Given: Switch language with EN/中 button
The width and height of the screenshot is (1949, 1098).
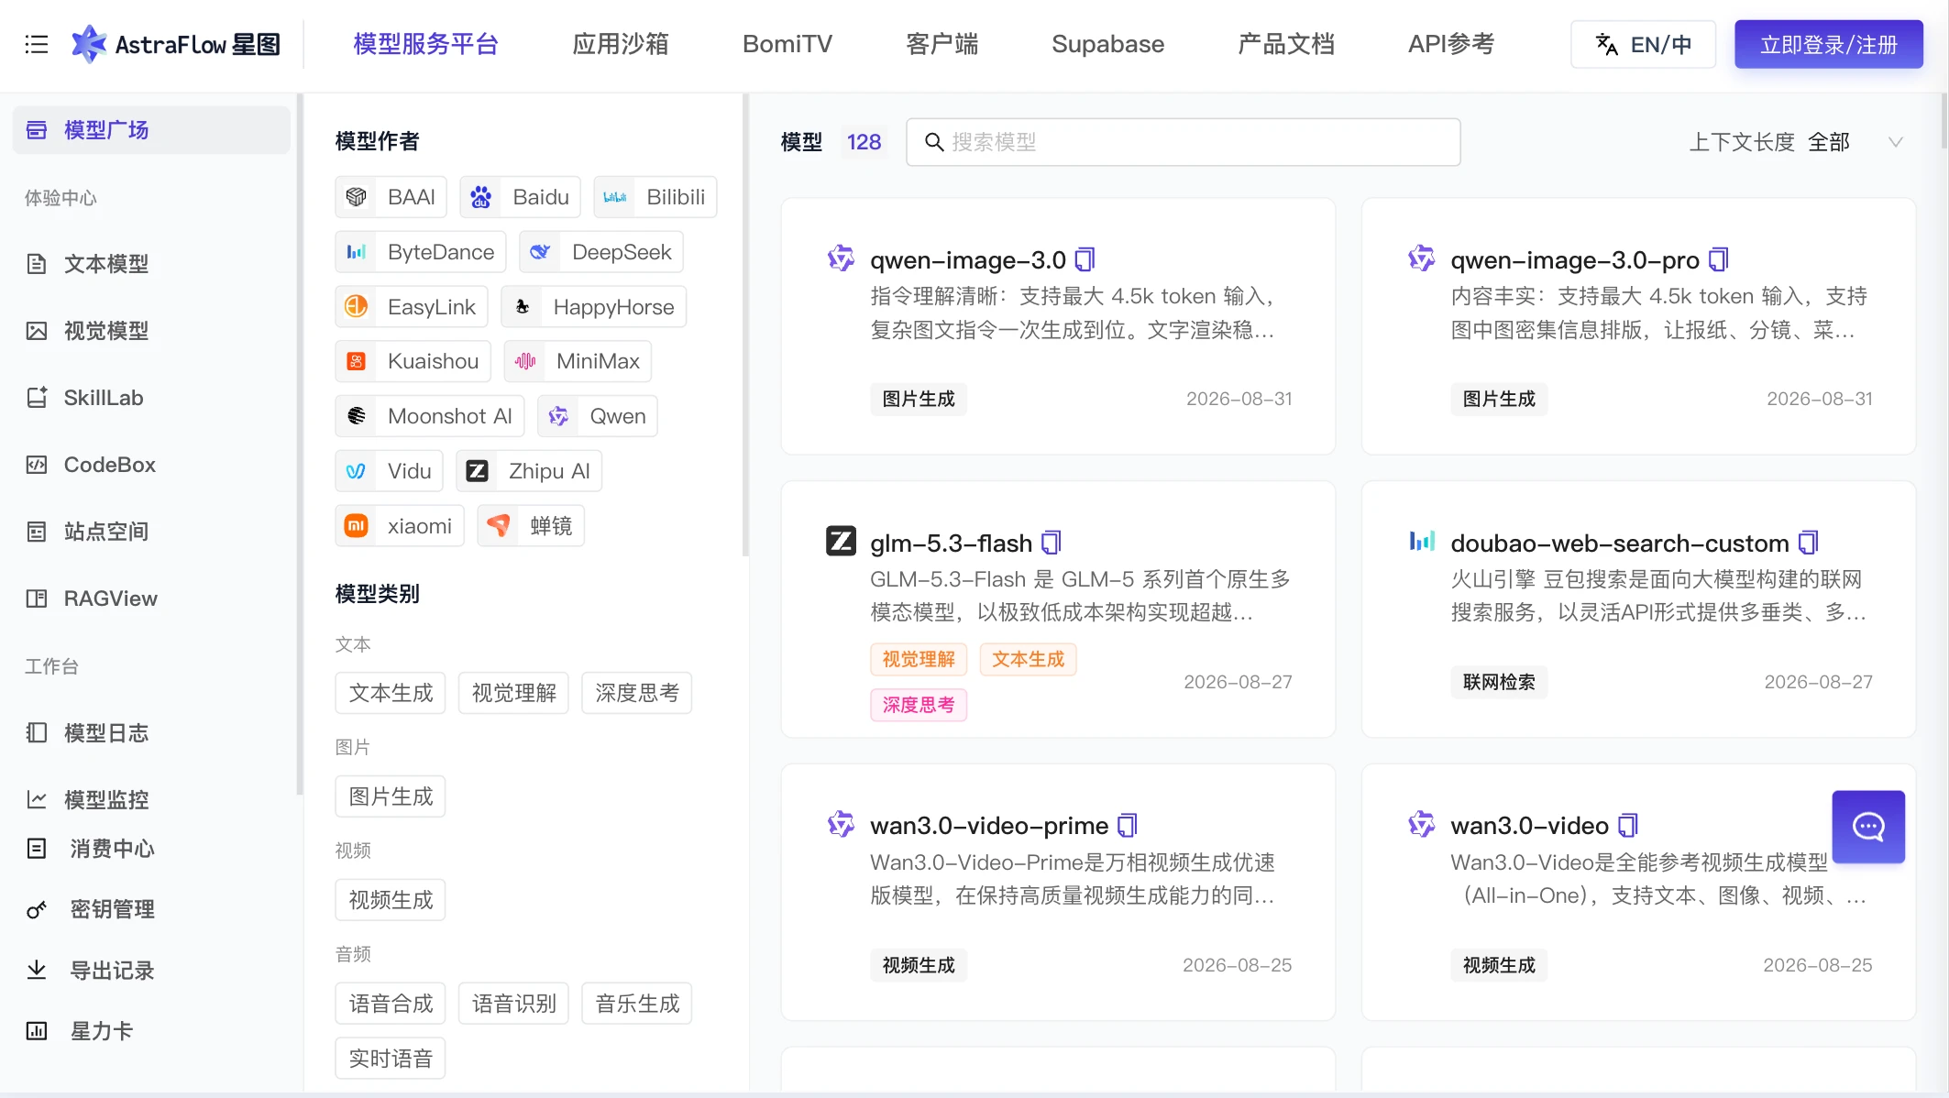Looking at the screenshot, I should 1643,44.
